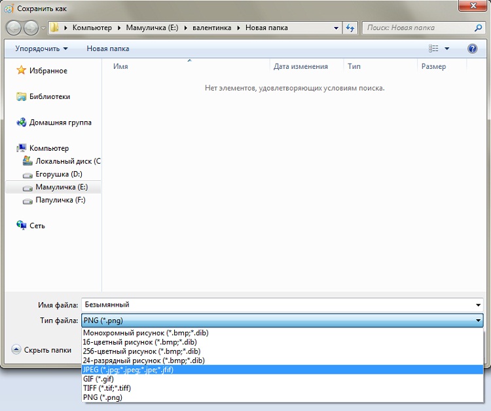
Task: Click the search magnifier icon
Action: tap(478, 28)
